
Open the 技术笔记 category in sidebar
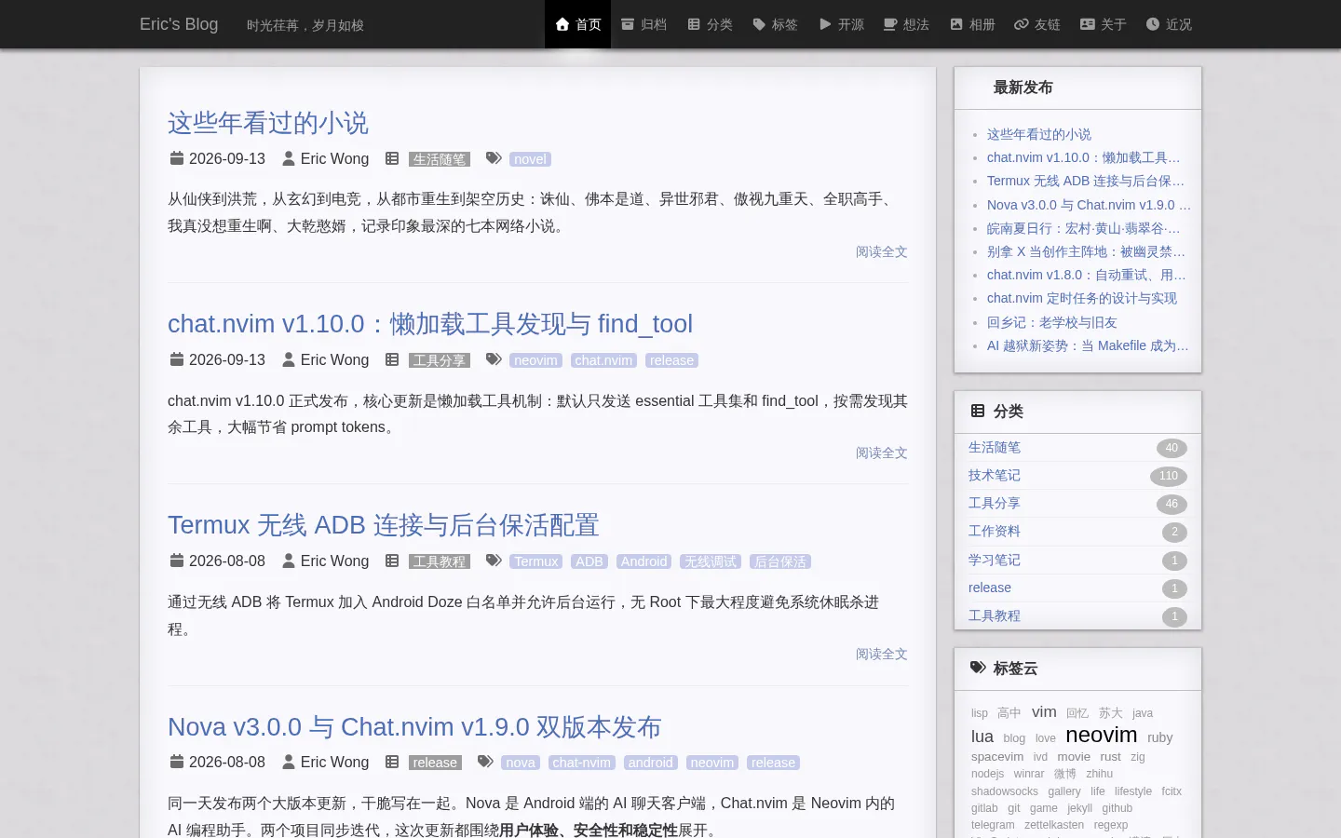pos(995,475)
